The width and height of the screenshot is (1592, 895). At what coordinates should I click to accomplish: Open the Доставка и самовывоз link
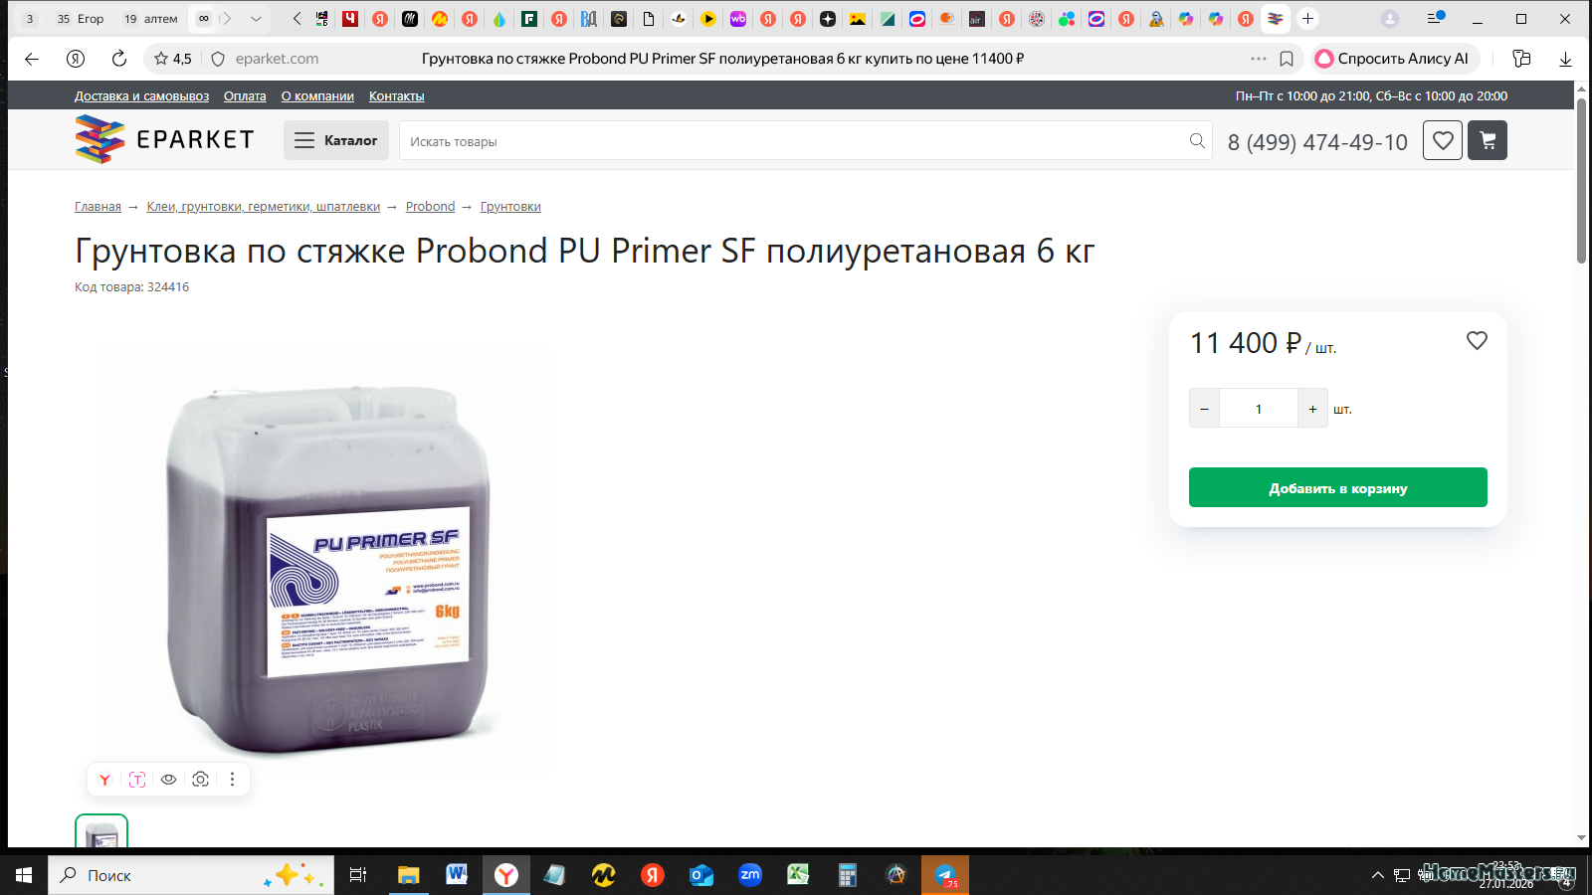coord(141,96)
